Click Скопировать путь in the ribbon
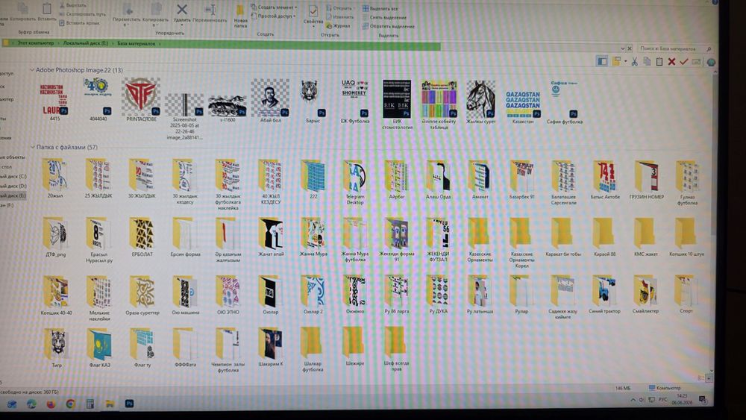 [82, 14]
